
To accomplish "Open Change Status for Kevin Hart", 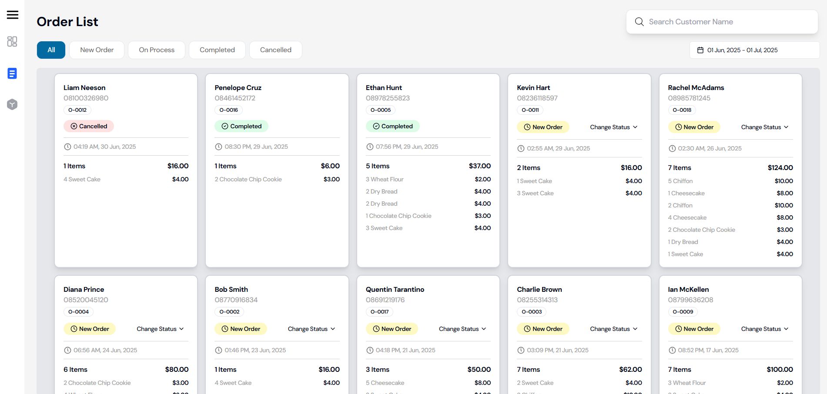I will point(614,127).
